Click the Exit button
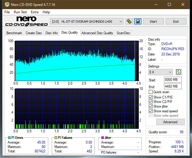 176,22
